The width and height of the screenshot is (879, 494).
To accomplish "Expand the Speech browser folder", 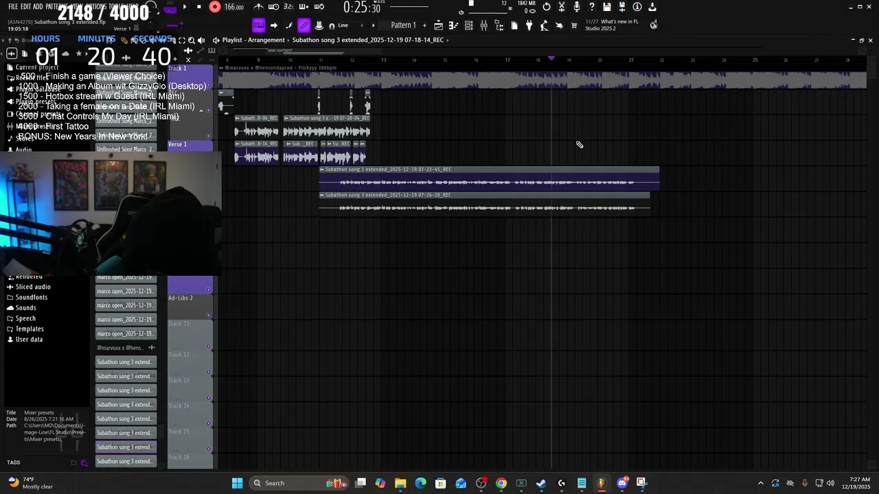I will [25, 318].
